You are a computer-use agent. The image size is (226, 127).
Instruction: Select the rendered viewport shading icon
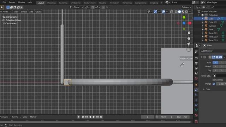pyautogui.click(x=186, y=12)
